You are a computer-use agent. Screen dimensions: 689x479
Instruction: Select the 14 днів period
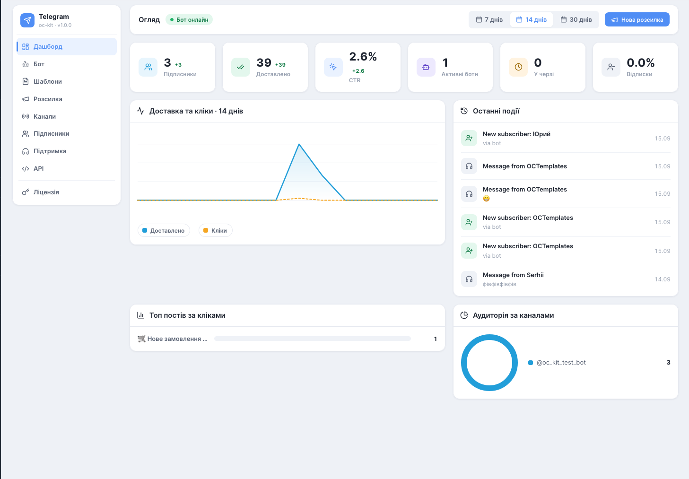coord(532,19)
